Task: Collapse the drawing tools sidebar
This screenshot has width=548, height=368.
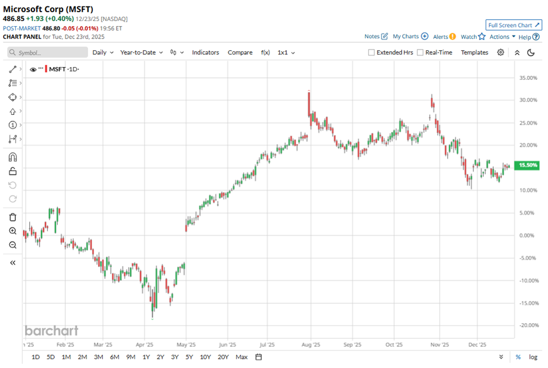Action: point(13,263)
